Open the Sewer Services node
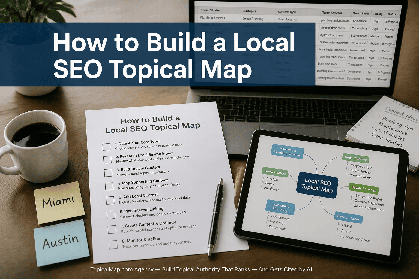Screen dimensions: 419x279 pos(364,188)
